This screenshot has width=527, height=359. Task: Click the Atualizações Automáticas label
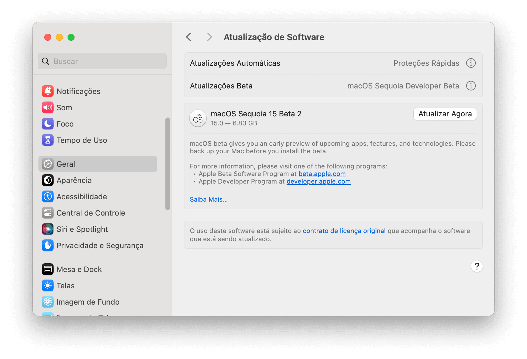[x=235, y=63]
